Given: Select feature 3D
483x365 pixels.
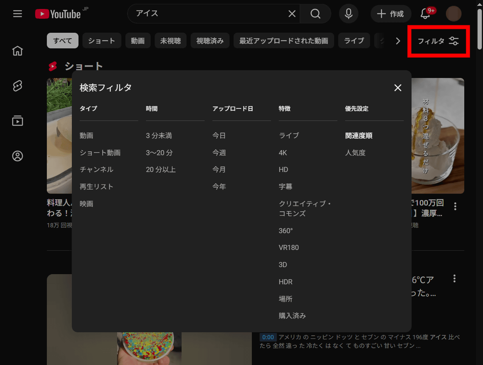Looking at the screenshot, I should pos(283,265).
